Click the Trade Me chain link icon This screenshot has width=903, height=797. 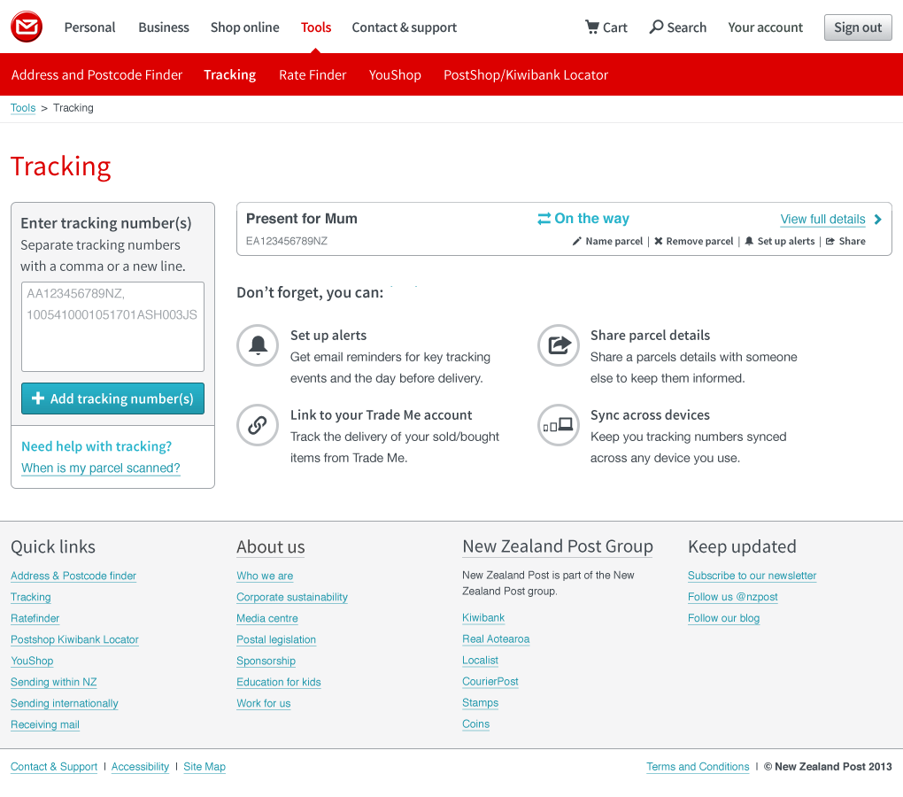[x=258, y=425]
